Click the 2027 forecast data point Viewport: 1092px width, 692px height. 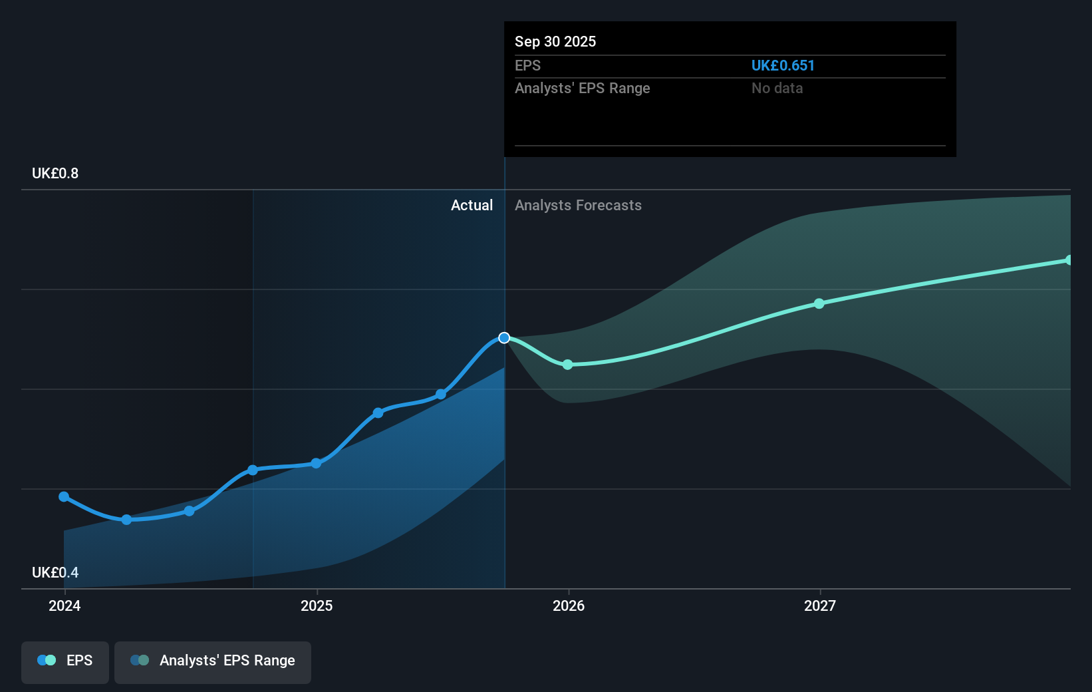(x=819, y=303)
